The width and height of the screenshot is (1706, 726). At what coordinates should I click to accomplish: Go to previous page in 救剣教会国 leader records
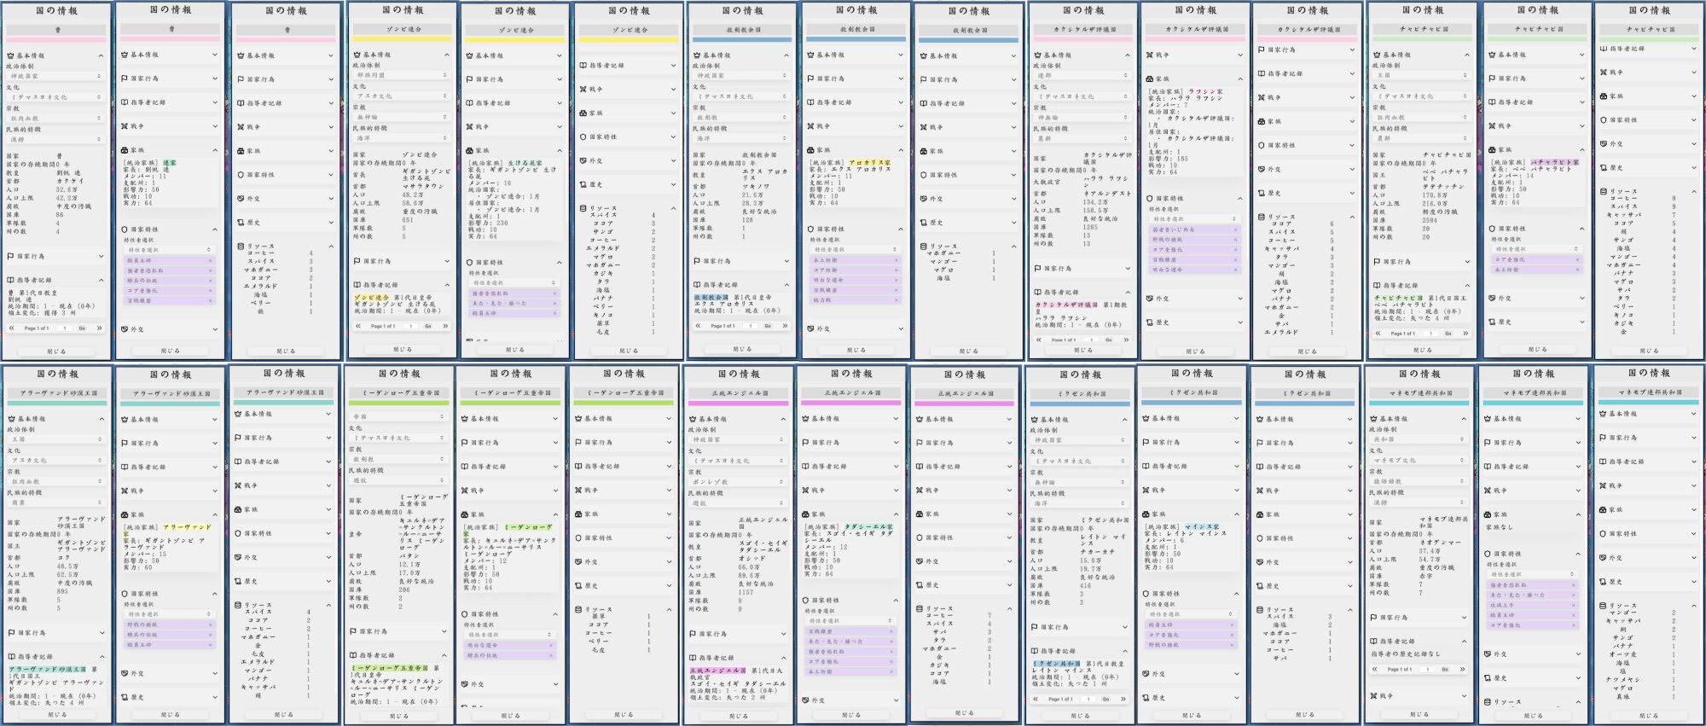coord(698,326)
